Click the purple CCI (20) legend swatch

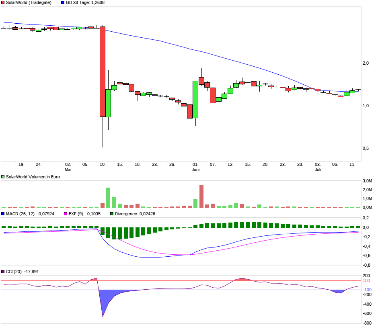(x=3, y=272)
